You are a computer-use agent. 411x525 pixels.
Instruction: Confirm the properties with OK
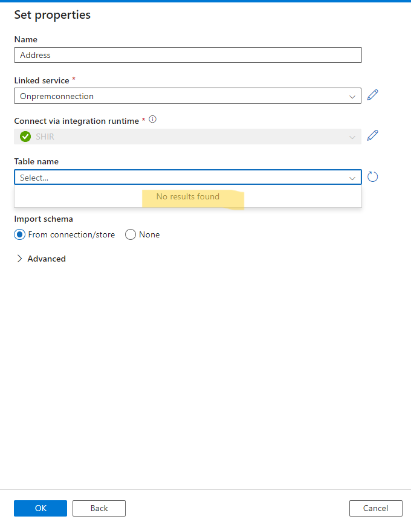click(40, 508)
